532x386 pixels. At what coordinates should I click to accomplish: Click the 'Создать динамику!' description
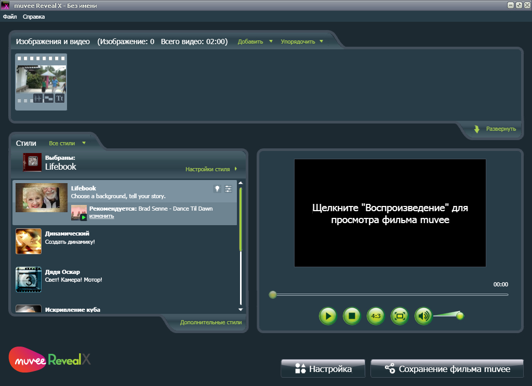[x=70, y=242]
